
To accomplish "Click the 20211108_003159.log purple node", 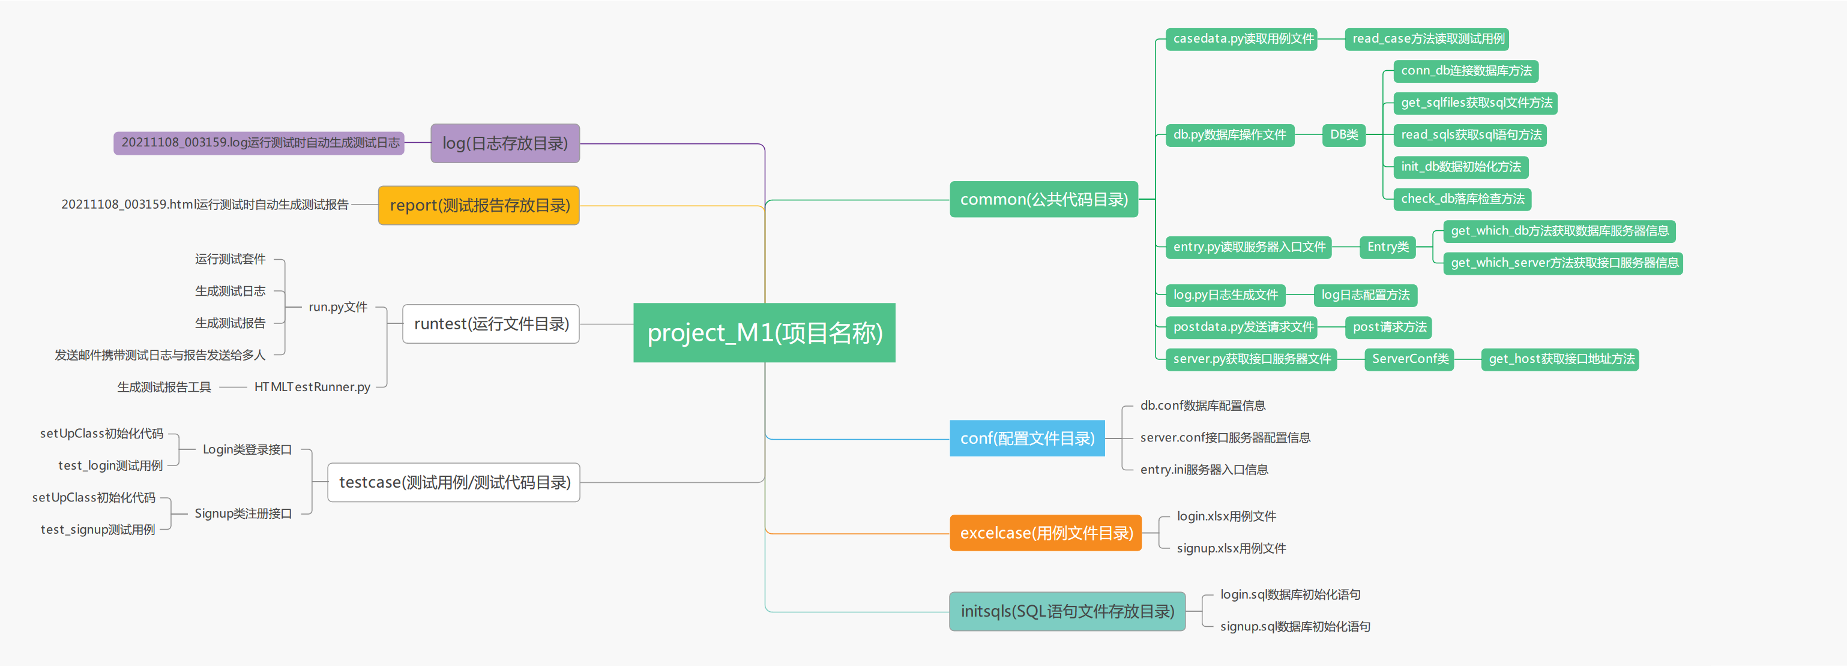I will pos(259,143).
